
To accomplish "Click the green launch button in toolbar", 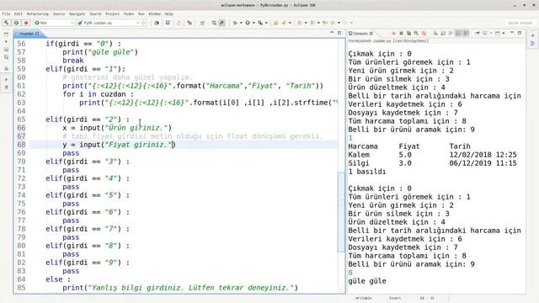I will pos(16,23).
